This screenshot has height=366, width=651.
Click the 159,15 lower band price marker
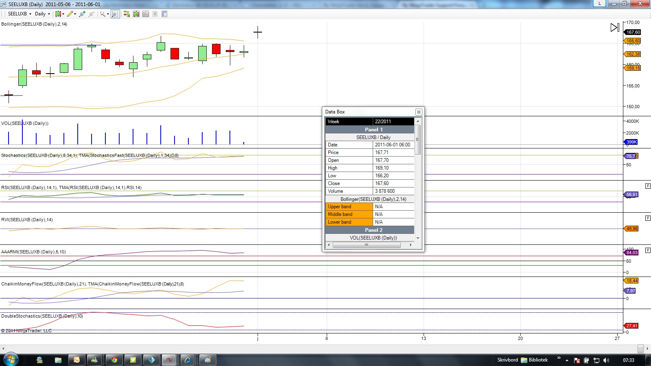[x=633, y=68]
